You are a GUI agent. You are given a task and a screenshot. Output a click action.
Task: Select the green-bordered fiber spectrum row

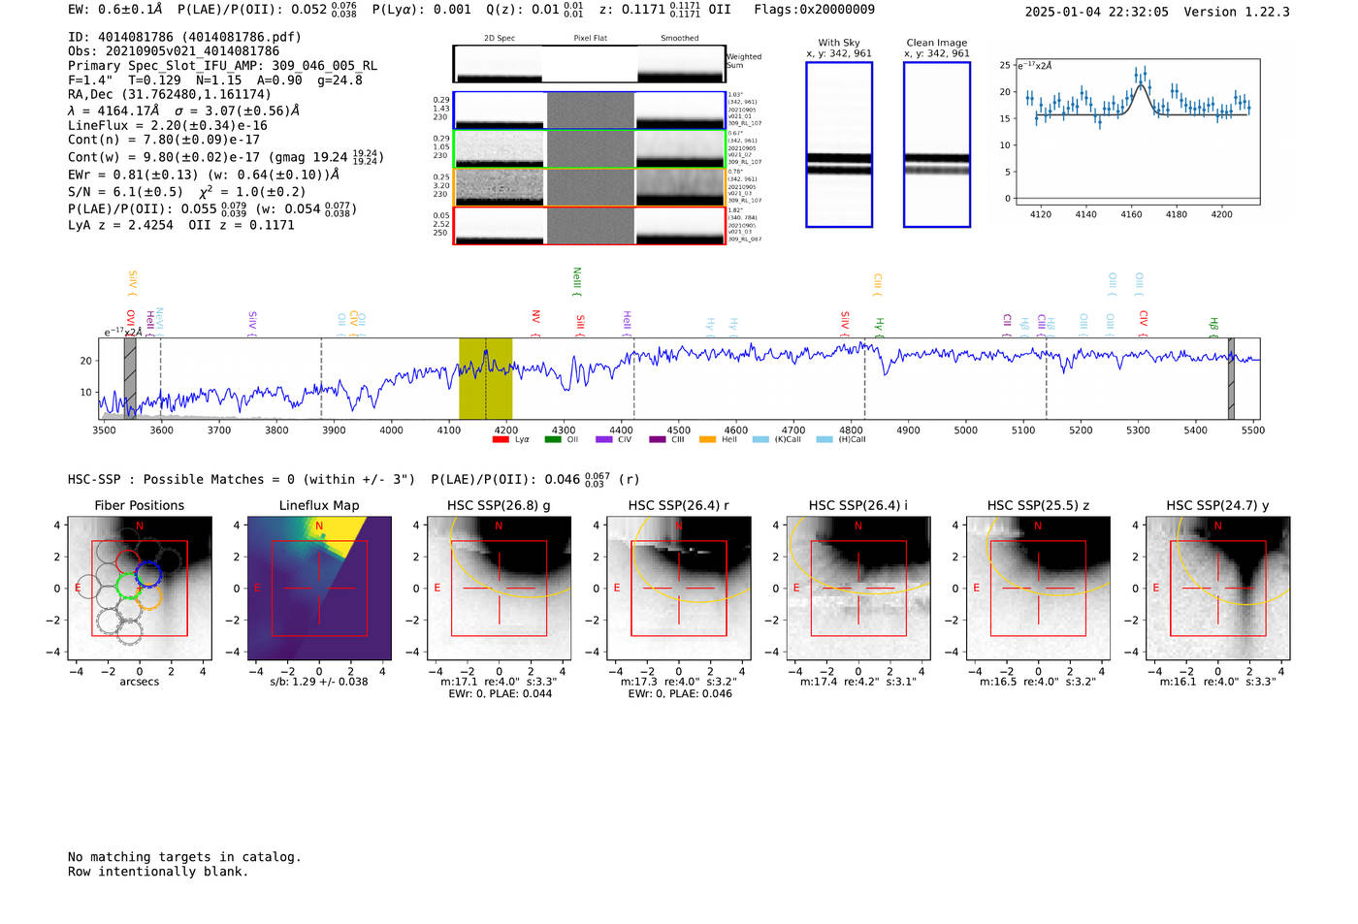589,149
